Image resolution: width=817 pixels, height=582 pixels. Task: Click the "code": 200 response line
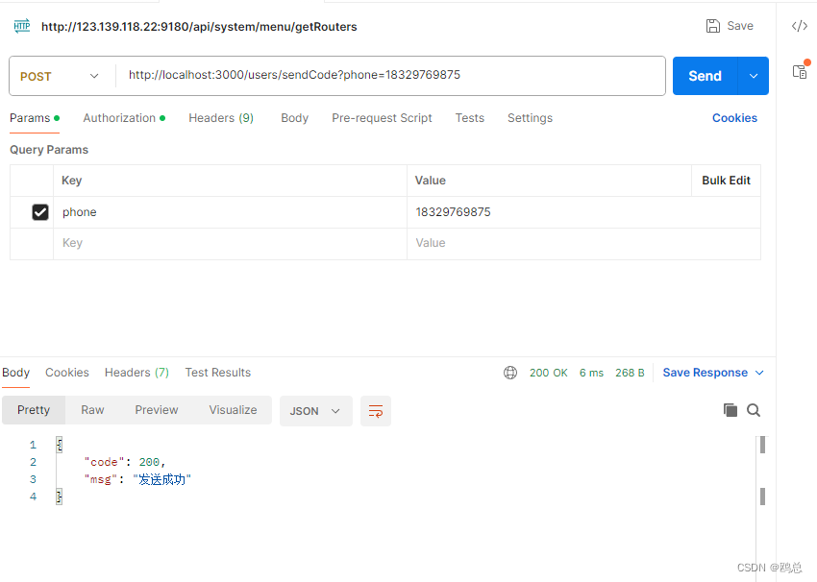(x=125, y=462)
